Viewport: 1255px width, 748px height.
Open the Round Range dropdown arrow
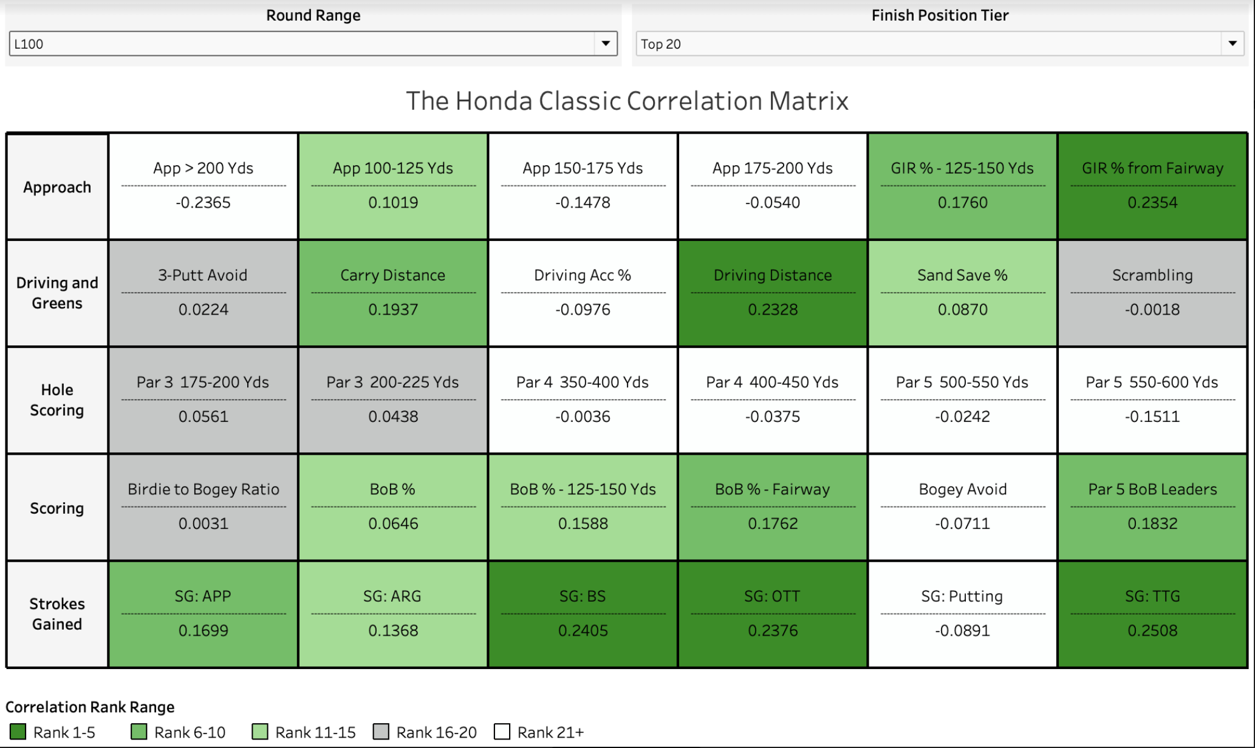click(x=605, y=44)
